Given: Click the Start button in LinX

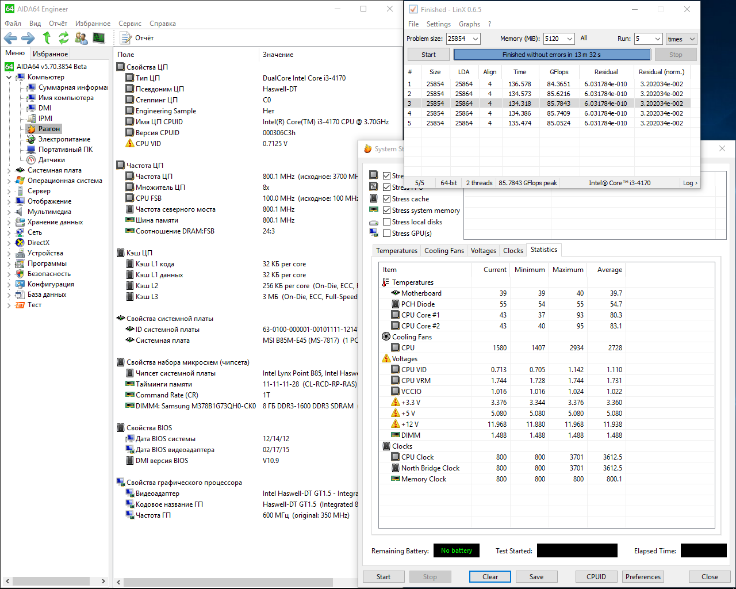Looking at the screenshot, I should pyautogui.click(x=428, y=55).
